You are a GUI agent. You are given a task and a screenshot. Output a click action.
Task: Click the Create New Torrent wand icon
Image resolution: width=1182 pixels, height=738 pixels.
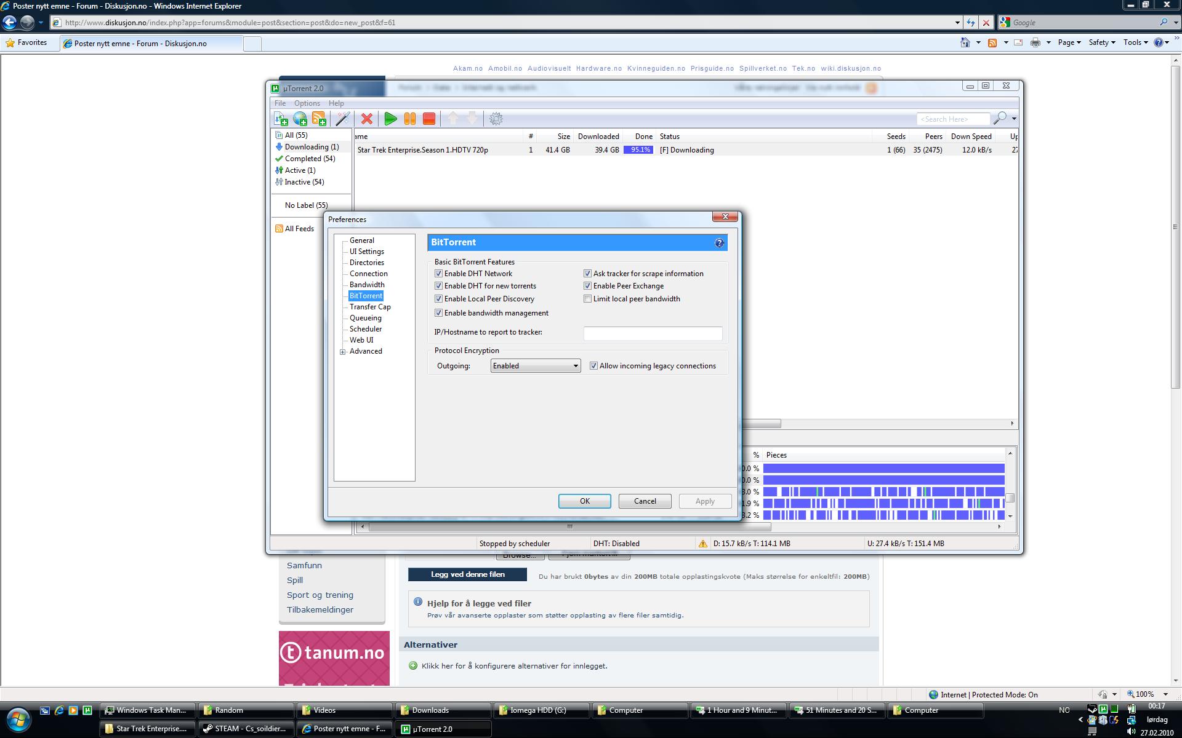[343, 119]
